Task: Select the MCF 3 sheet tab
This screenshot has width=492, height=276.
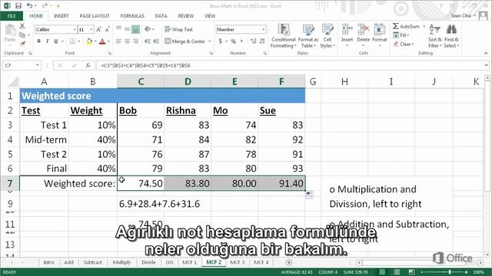Action: [x=238, y=262]
